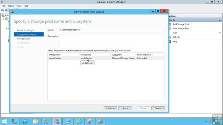Image resolution: width=223 pixels, height=125 pixels.
Task: Open the Action menu
Action: [x=11, y=6]
